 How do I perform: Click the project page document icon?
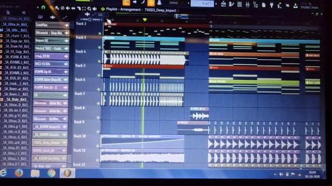click(x=264, y=5)
